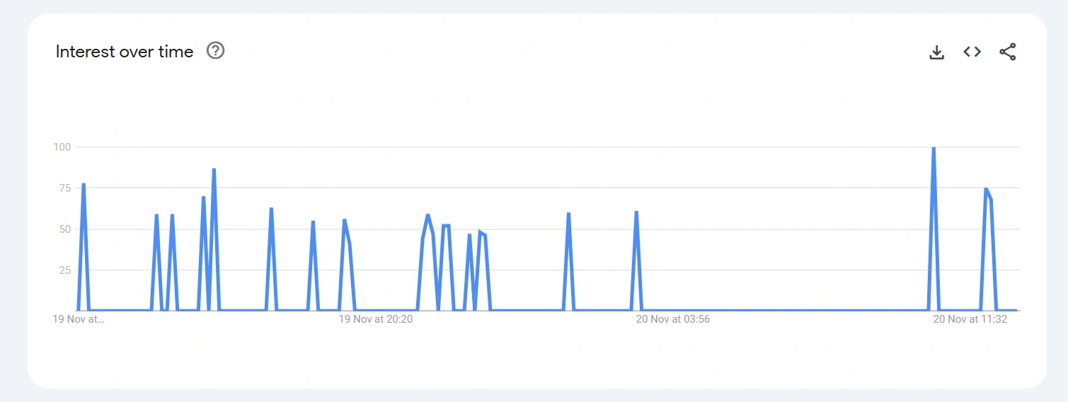This screenshot has height=402, width=1068.
Task: Click the 50 label on the y-axis
Action: (64, 229)
